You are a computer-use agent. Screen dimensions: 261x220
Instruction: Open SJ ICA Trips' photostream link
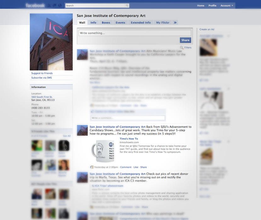click(x=108, y=186)
